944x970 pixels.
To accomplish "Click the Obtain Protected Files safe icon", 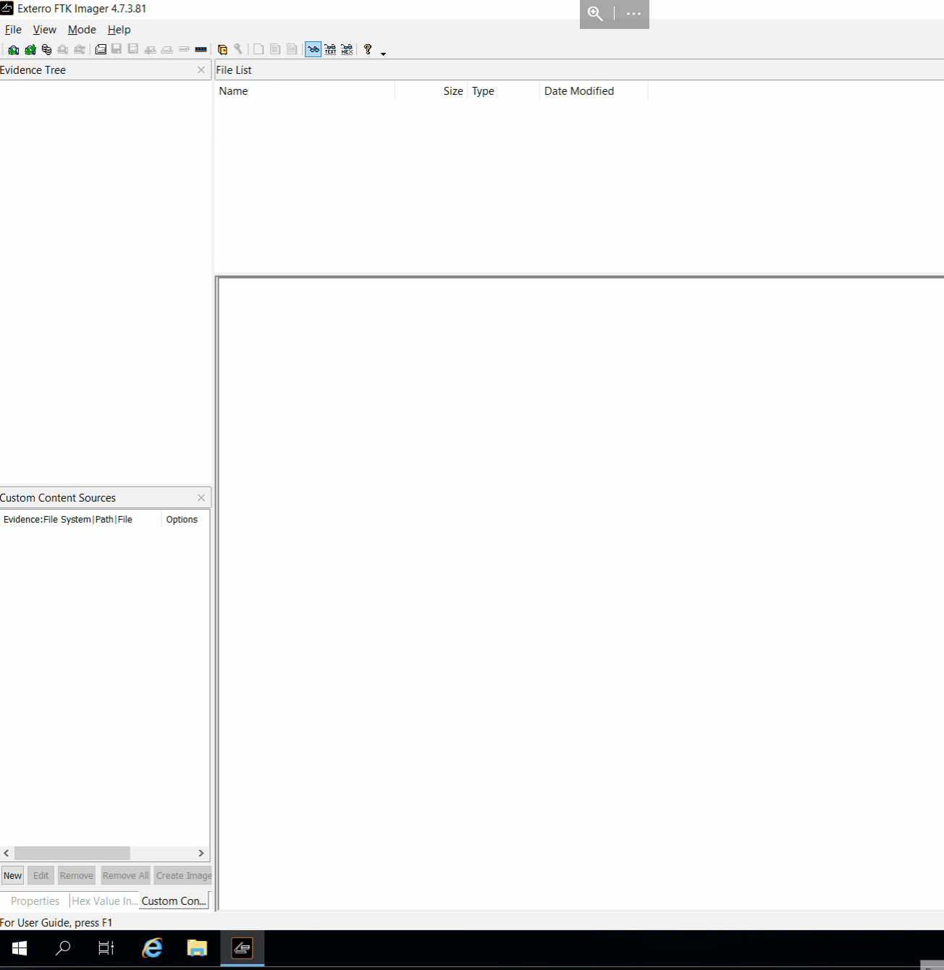I will [x=223, y=49].
